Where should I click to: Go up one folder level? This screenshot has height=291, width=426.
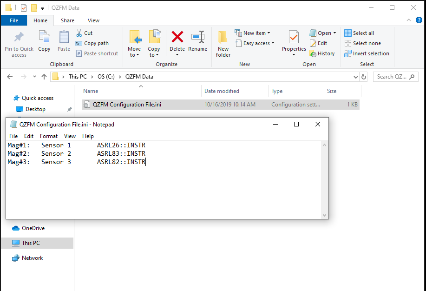point(44,77)
